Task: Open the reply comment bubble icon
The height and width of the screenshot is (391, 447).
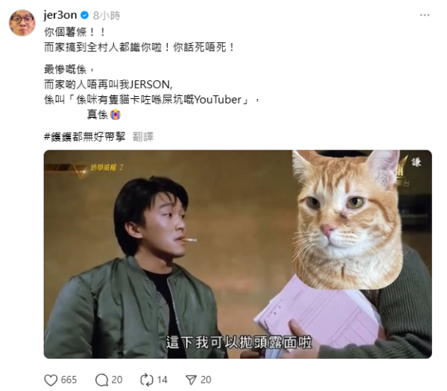Action: 101,380
